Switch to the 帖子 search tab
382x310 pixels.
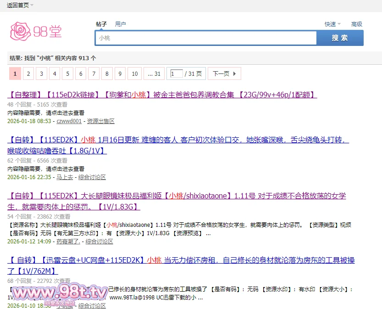click(101, 24)
